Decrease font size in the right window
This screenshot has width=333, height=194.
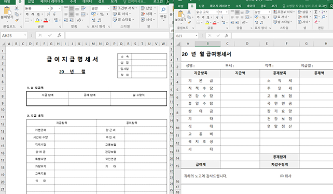[x=222, y=17]
